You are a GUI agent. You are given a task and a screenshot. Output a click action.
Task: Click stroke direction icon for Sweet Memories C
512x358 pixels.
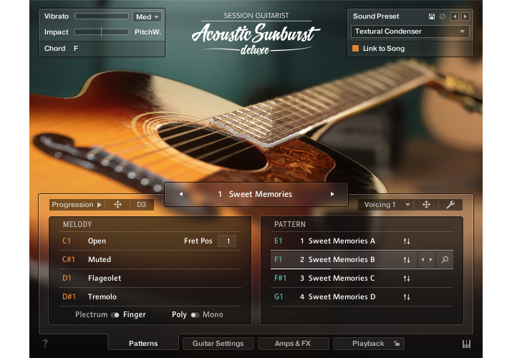pyautogui.click(x=407, y=279)
